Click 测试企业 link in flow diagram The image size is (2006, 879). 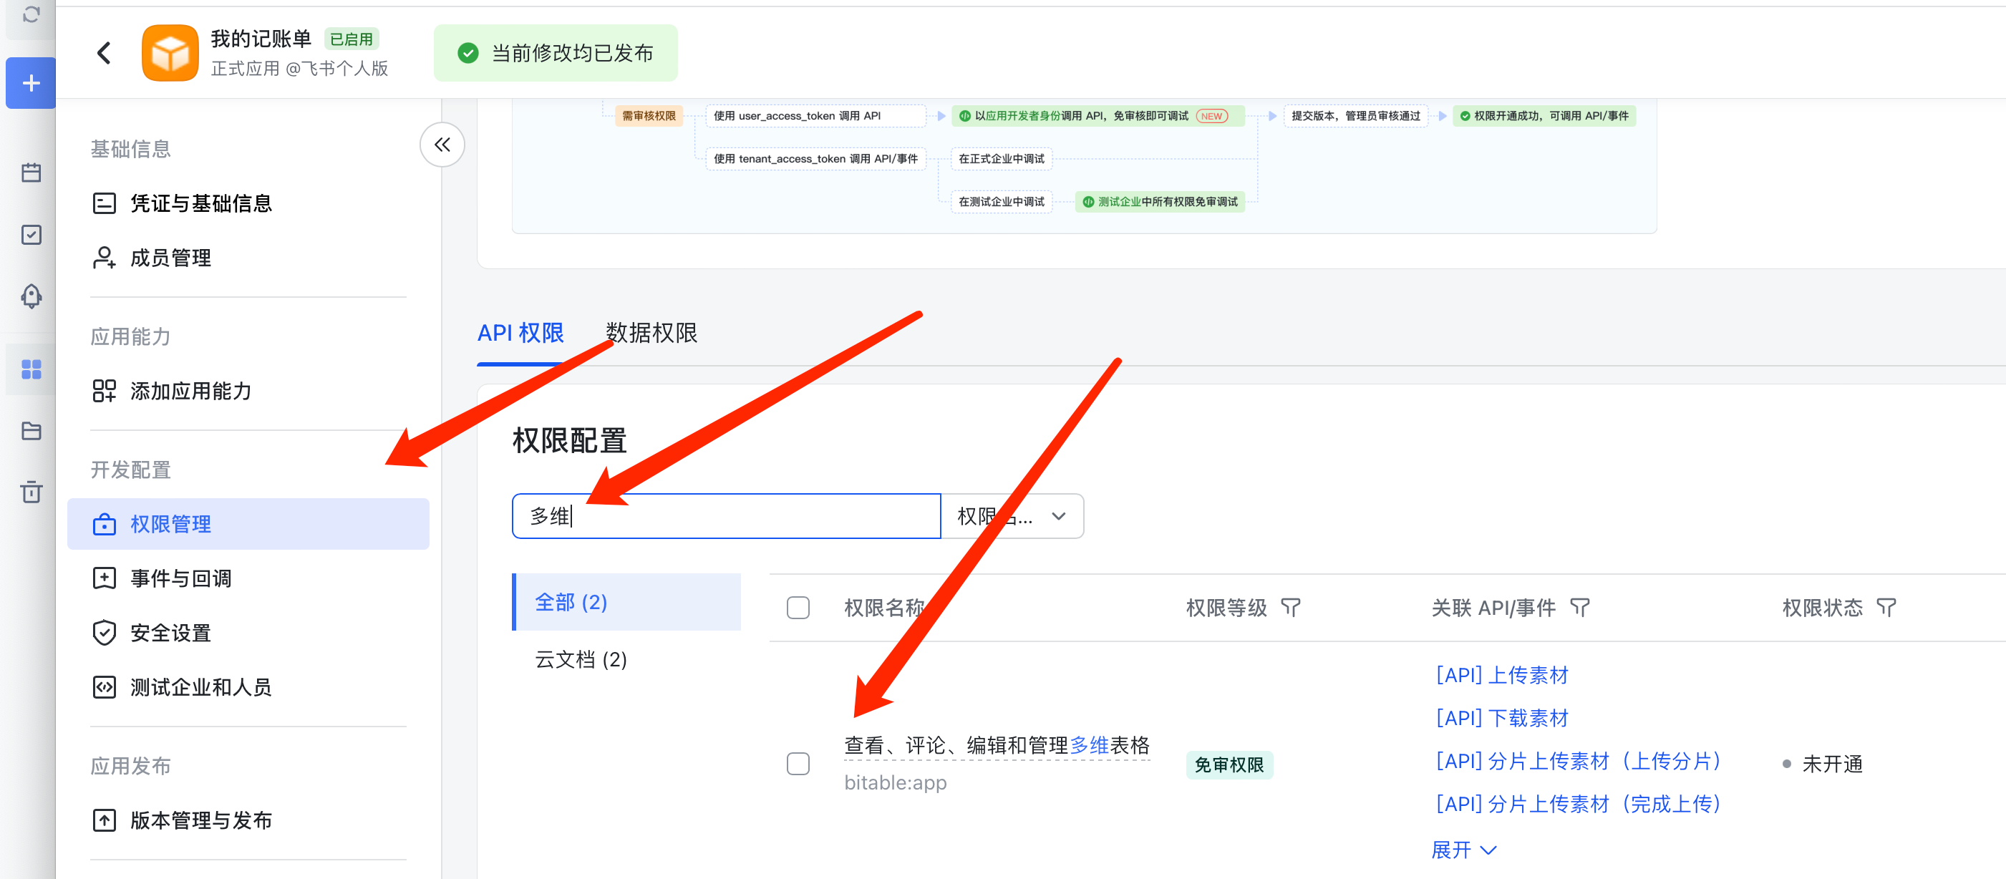pos(1119,202)
